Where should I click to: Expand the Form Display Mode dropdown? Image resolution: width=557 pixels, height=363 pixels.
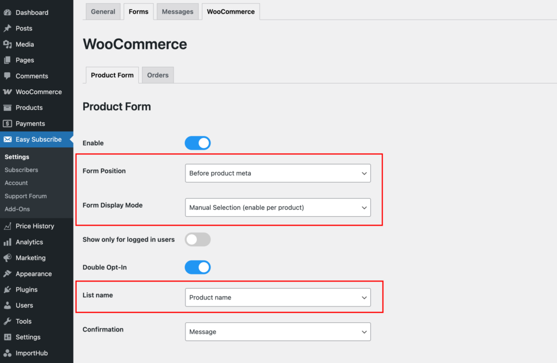[x=277, y=208]
